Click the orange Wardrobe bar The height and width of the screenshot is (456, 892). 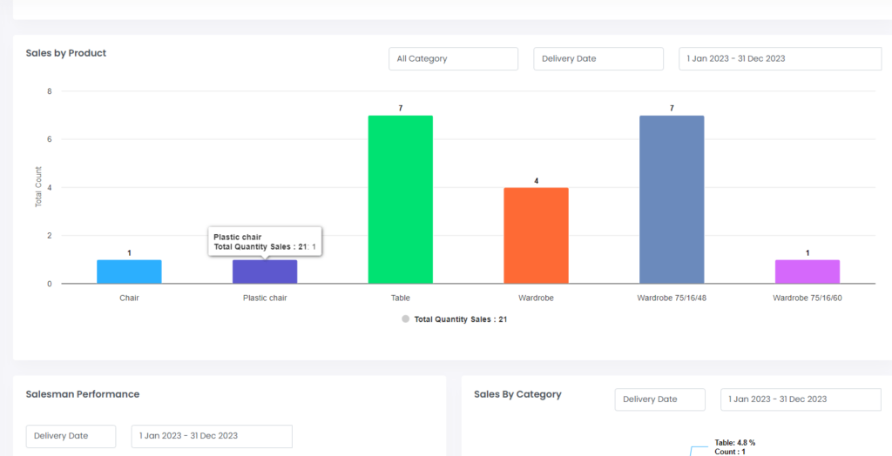[536, 235]
